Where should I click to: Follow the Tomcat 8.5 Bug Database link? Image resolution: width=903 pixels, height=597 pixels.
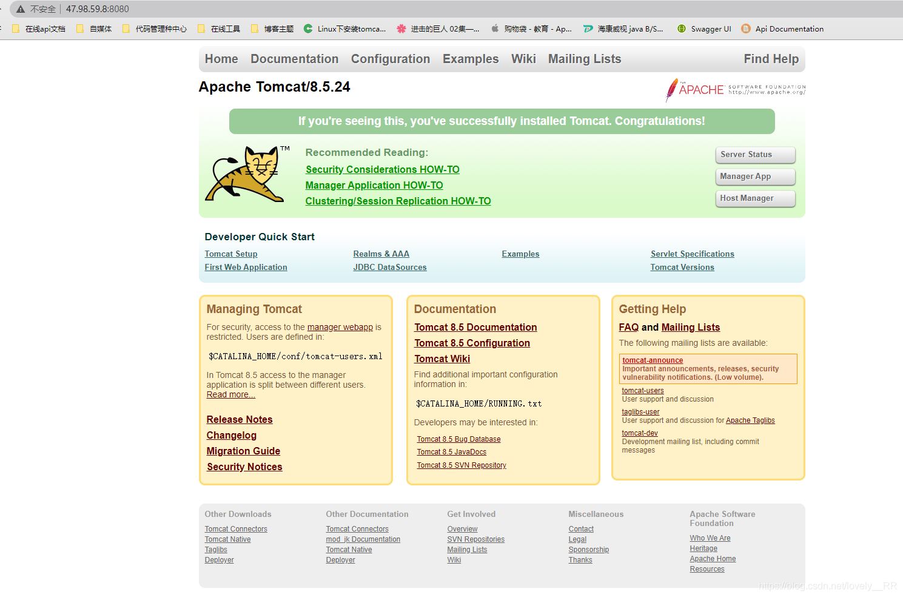(x=458, y=439)
